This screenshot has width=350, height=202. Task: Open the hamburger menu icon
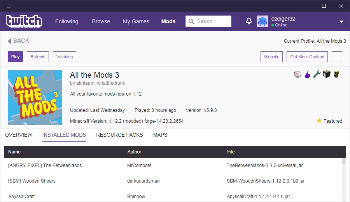coord(9,6)
